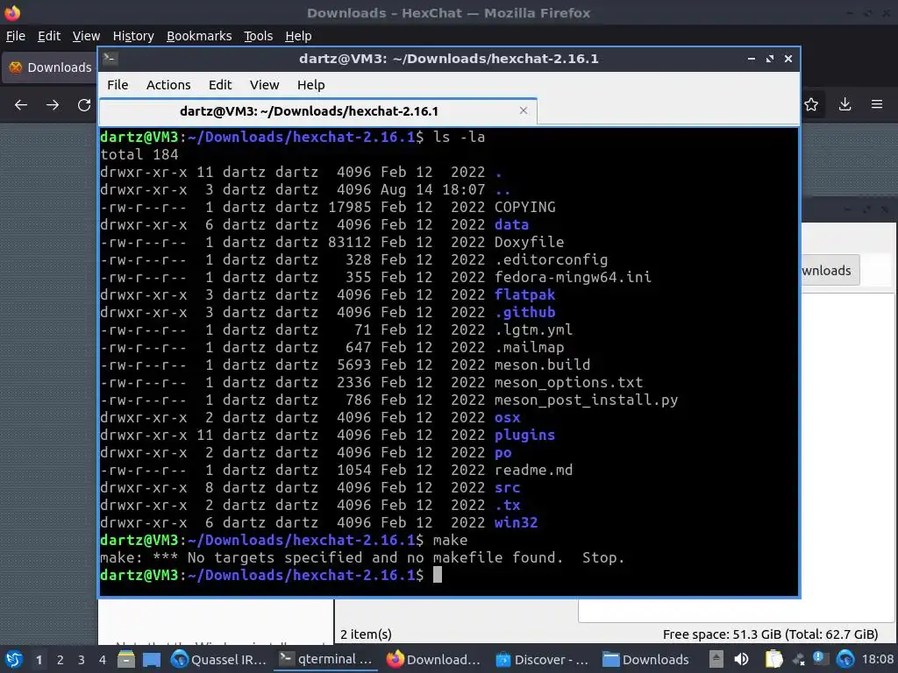Reload the Firefox page
The image size is (898, 673).
84,105
